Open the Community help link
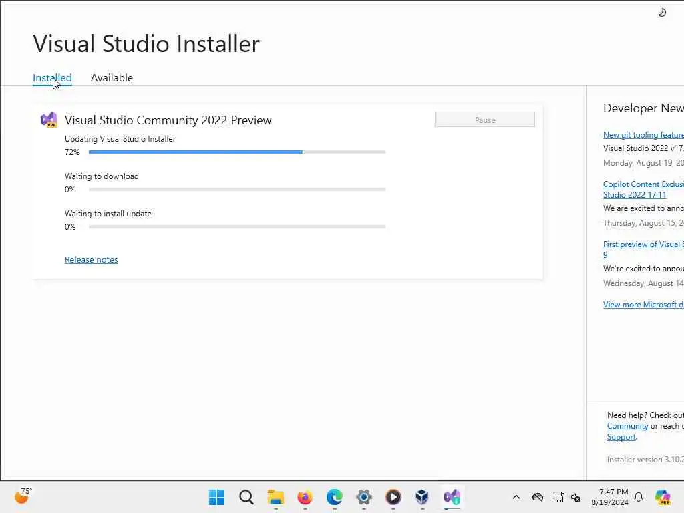The height and width of the screenshot is (513, 684). coord(627,426)
